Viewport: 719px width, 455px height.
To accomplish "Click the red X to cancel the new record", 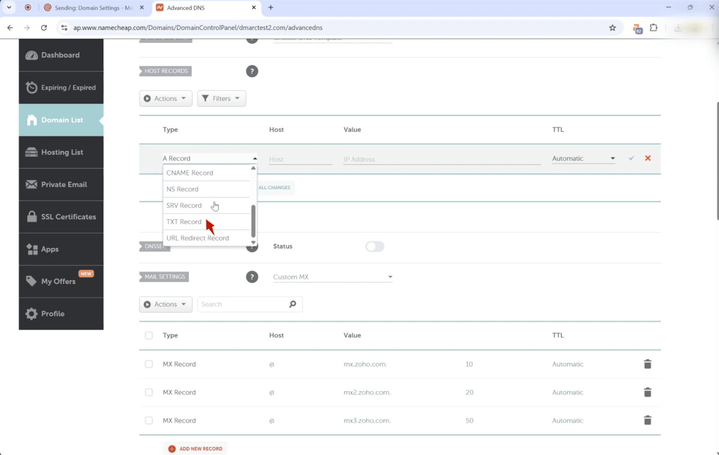I will [648, 158].
